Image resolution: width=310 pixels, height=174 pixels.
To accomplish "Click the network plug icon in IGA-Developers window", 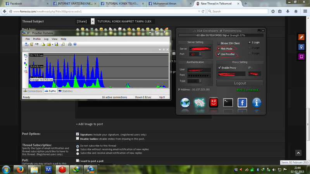I will click(x=200, y=103).
